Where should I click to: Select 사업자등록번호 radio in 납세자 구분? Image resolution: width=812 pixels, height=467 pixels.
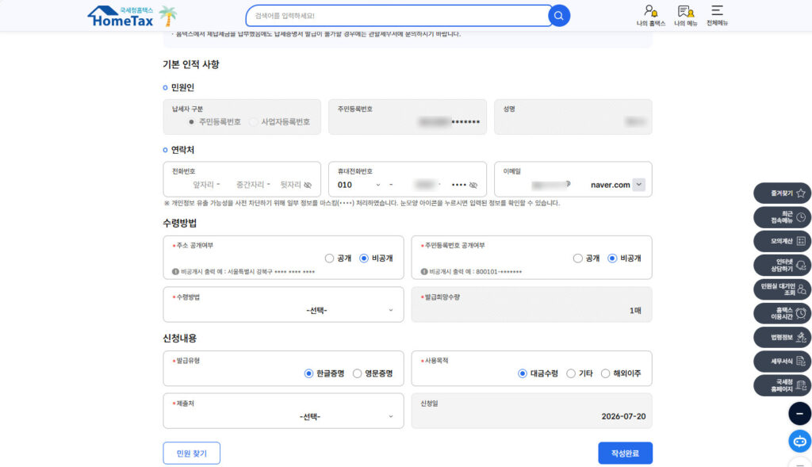pyautogui.click(x=253, y=121)
